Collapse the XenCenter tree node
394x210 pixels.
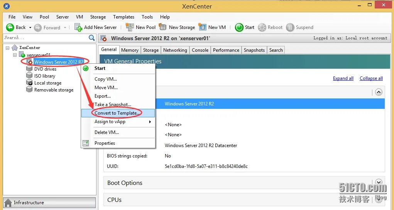pyautogui.click(x=8, y=48)
